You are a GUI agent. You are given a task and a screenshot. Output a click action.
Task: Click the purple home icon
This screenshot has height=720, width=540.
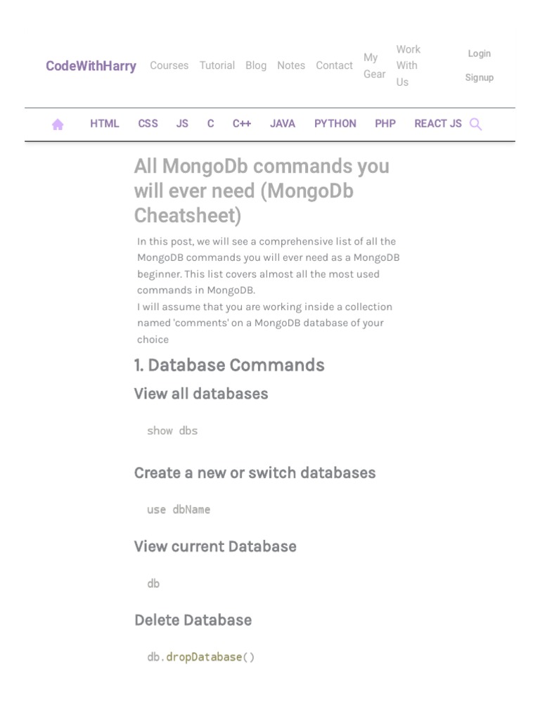point(58,124)
